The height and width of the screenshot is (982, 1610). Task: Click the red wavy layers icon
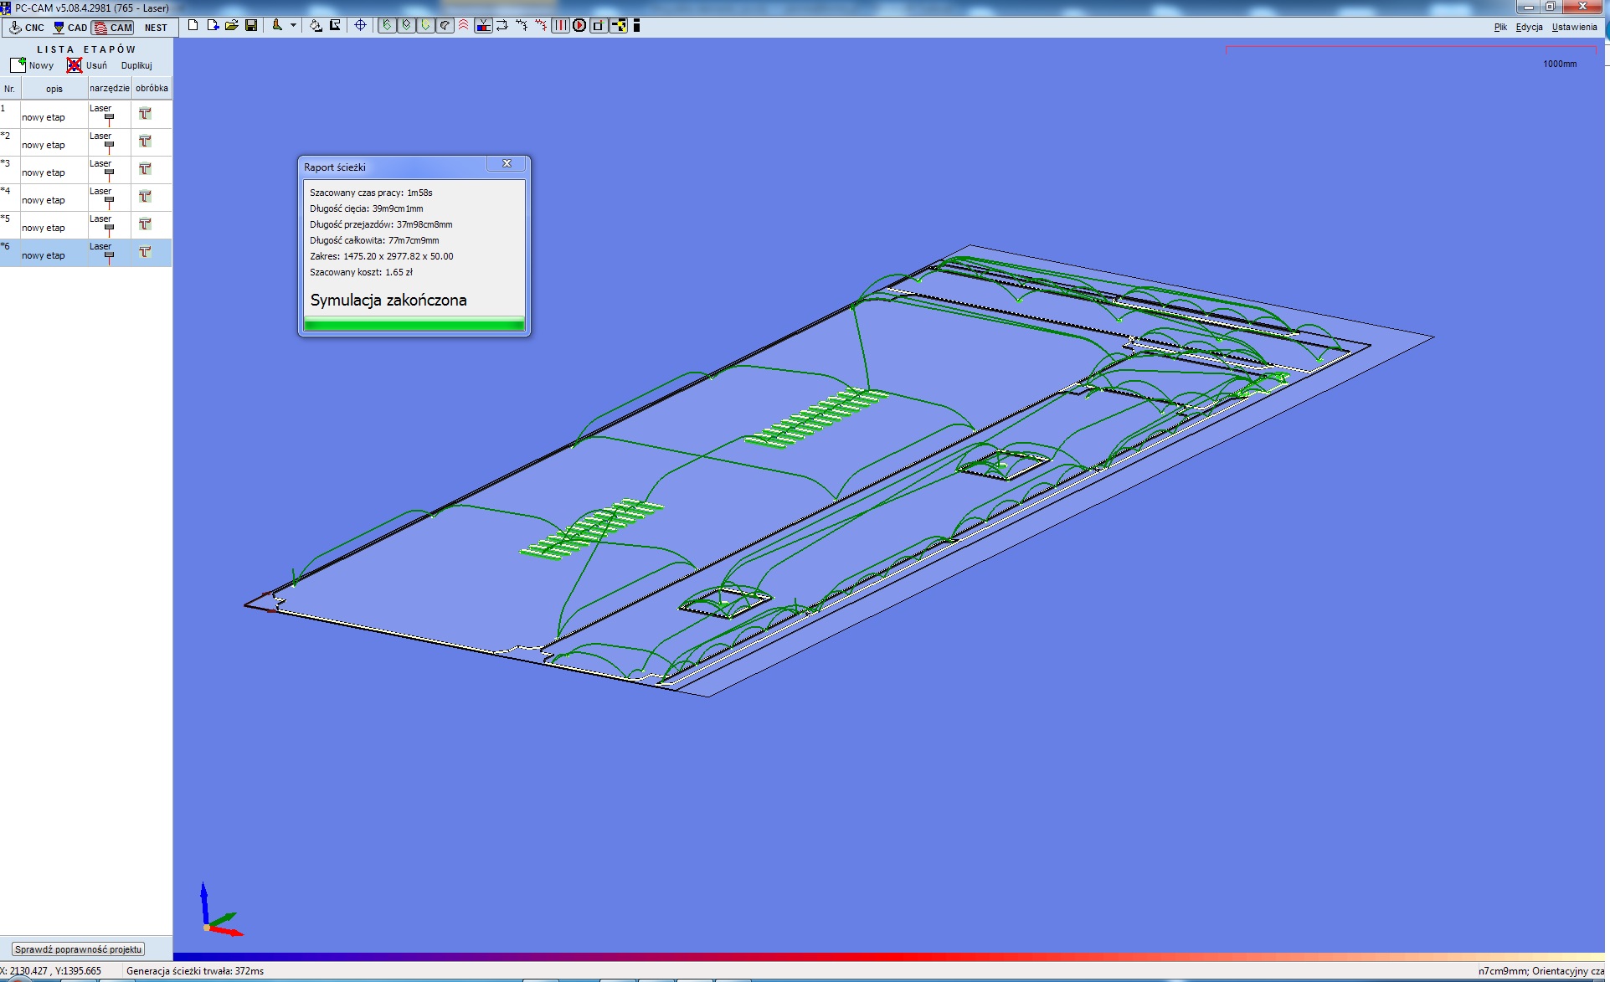coord(463,25)
